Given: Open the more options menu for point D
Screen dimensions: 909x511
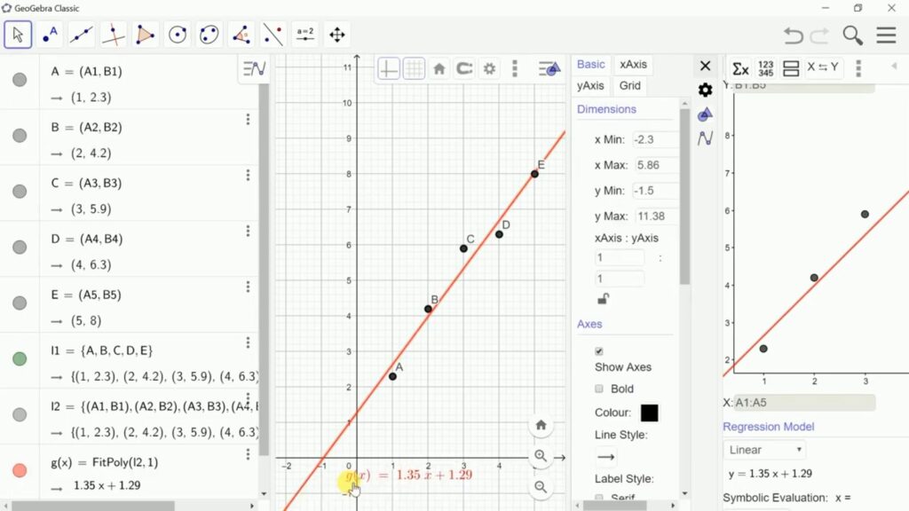Looking at the screenshot, I should click(249, 231).
